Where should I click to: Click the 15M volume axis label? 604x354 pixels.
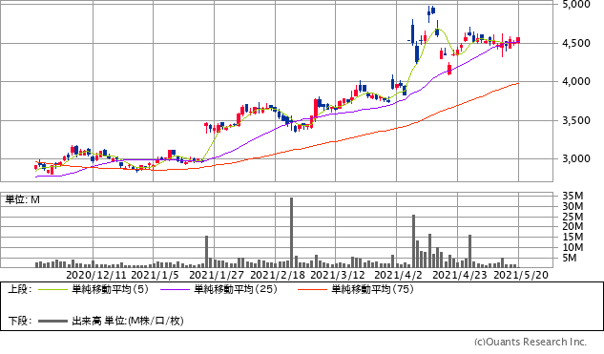573,237
